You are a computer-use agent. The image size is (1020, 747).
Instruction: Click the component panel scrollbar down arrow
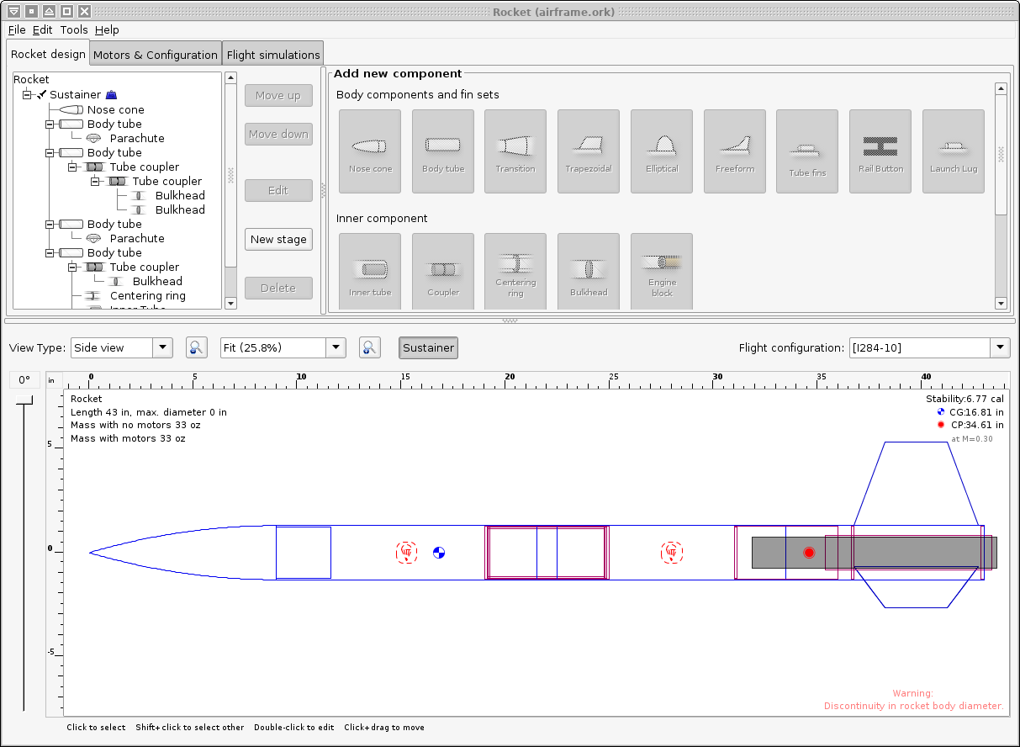click(x=1001, y=303)
